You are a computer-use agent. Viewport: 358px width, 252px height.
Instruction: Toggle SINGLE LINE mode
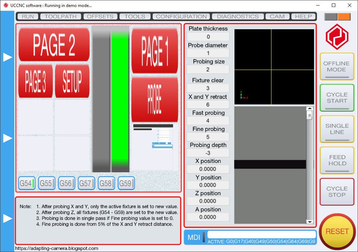336,129
